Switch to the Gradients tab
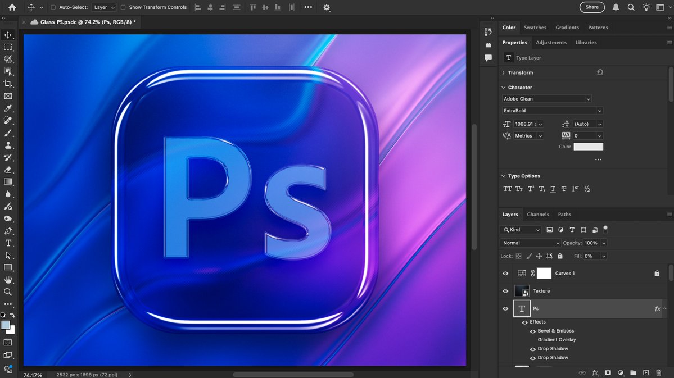The width and height of the screenshot is (674, 378). click(x=567, y=27)
